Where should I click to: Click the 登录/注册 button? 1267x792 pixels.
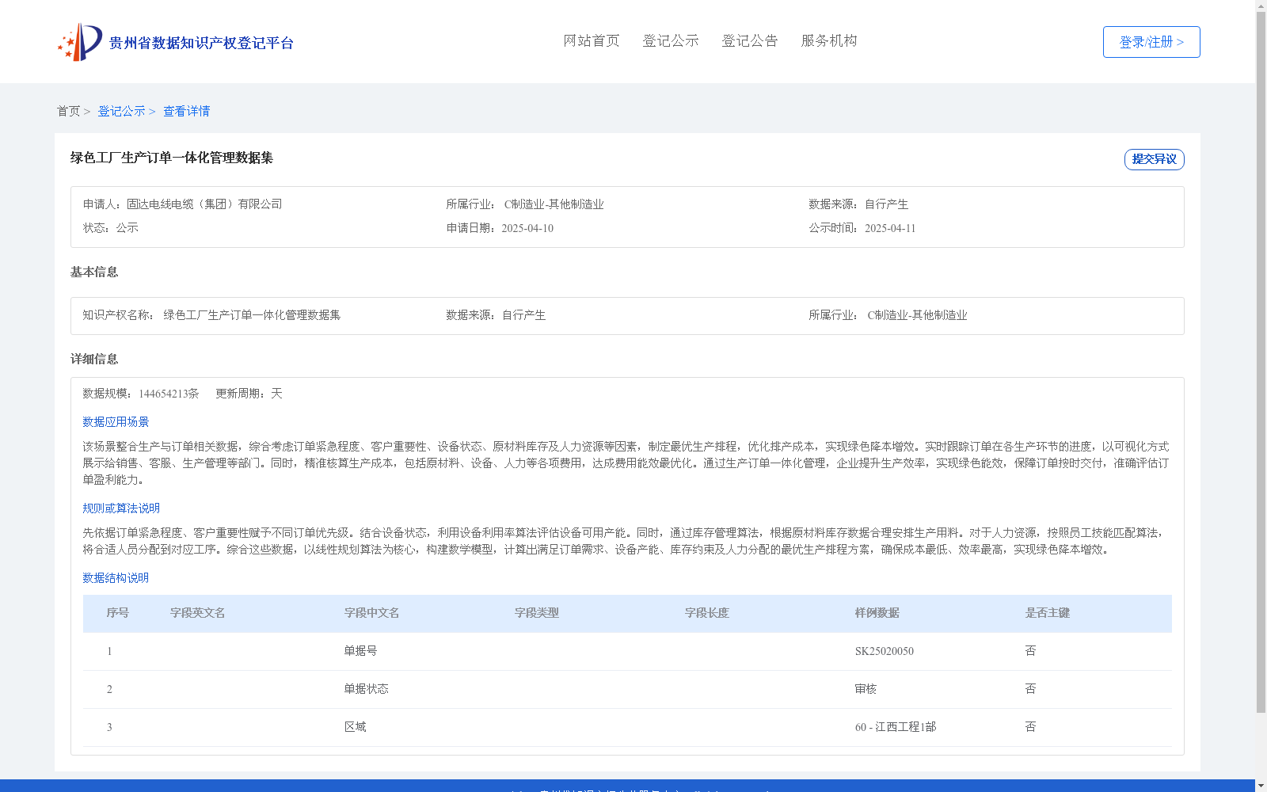[x=1151, y=42]
